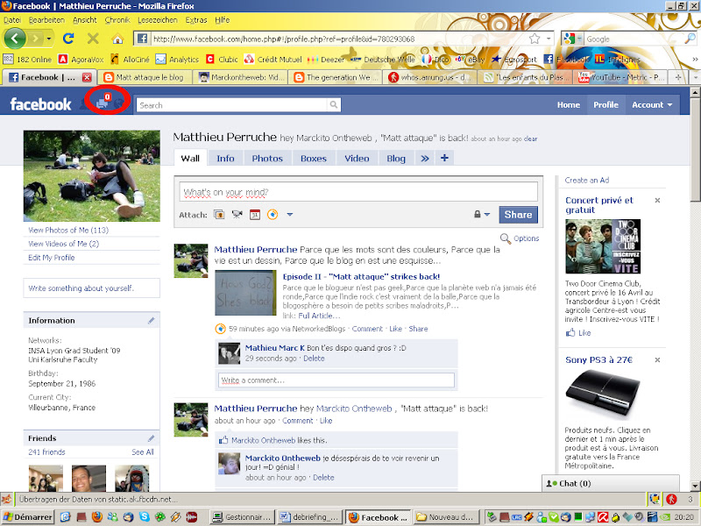Open the Gestionnaire taskbar item
The image size is (701, 526).
coord(243,517)
